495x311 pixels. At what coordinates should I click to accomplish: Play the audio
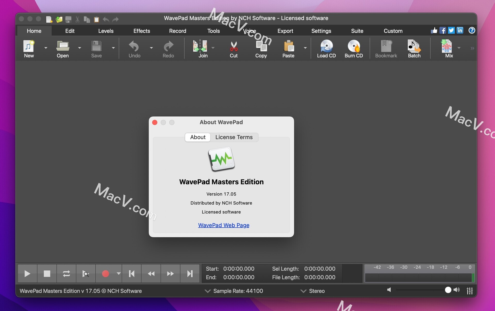(x=27, y=273)
